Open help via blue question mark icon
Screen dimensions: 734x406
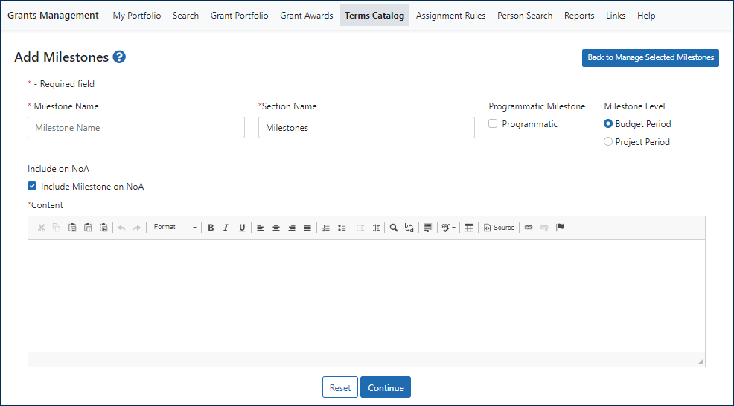(119, 57)
